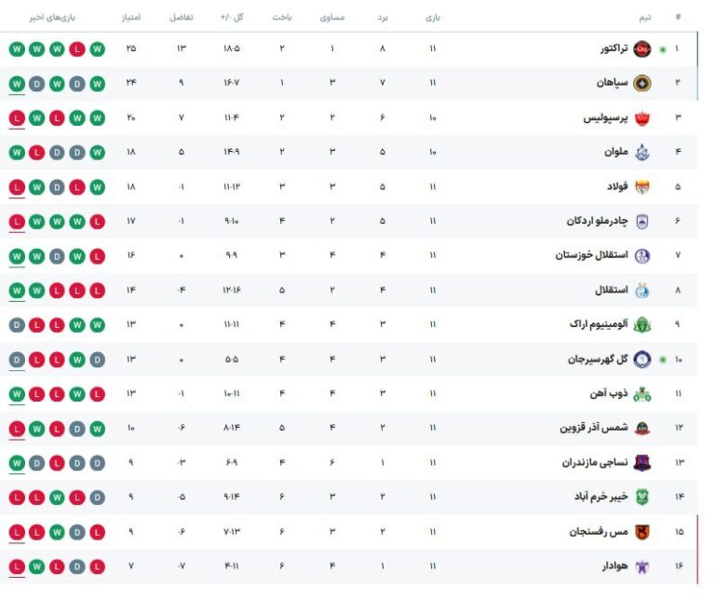Screen dimensions: 715x602
Task: Click the Zob Ahan green logo
Action: pos(642,394)
